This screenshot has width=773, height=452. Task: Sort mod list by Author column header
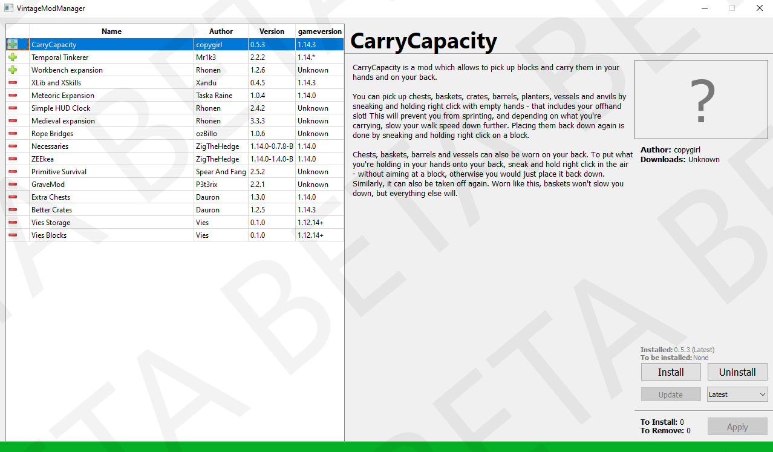tap(221, 31)
